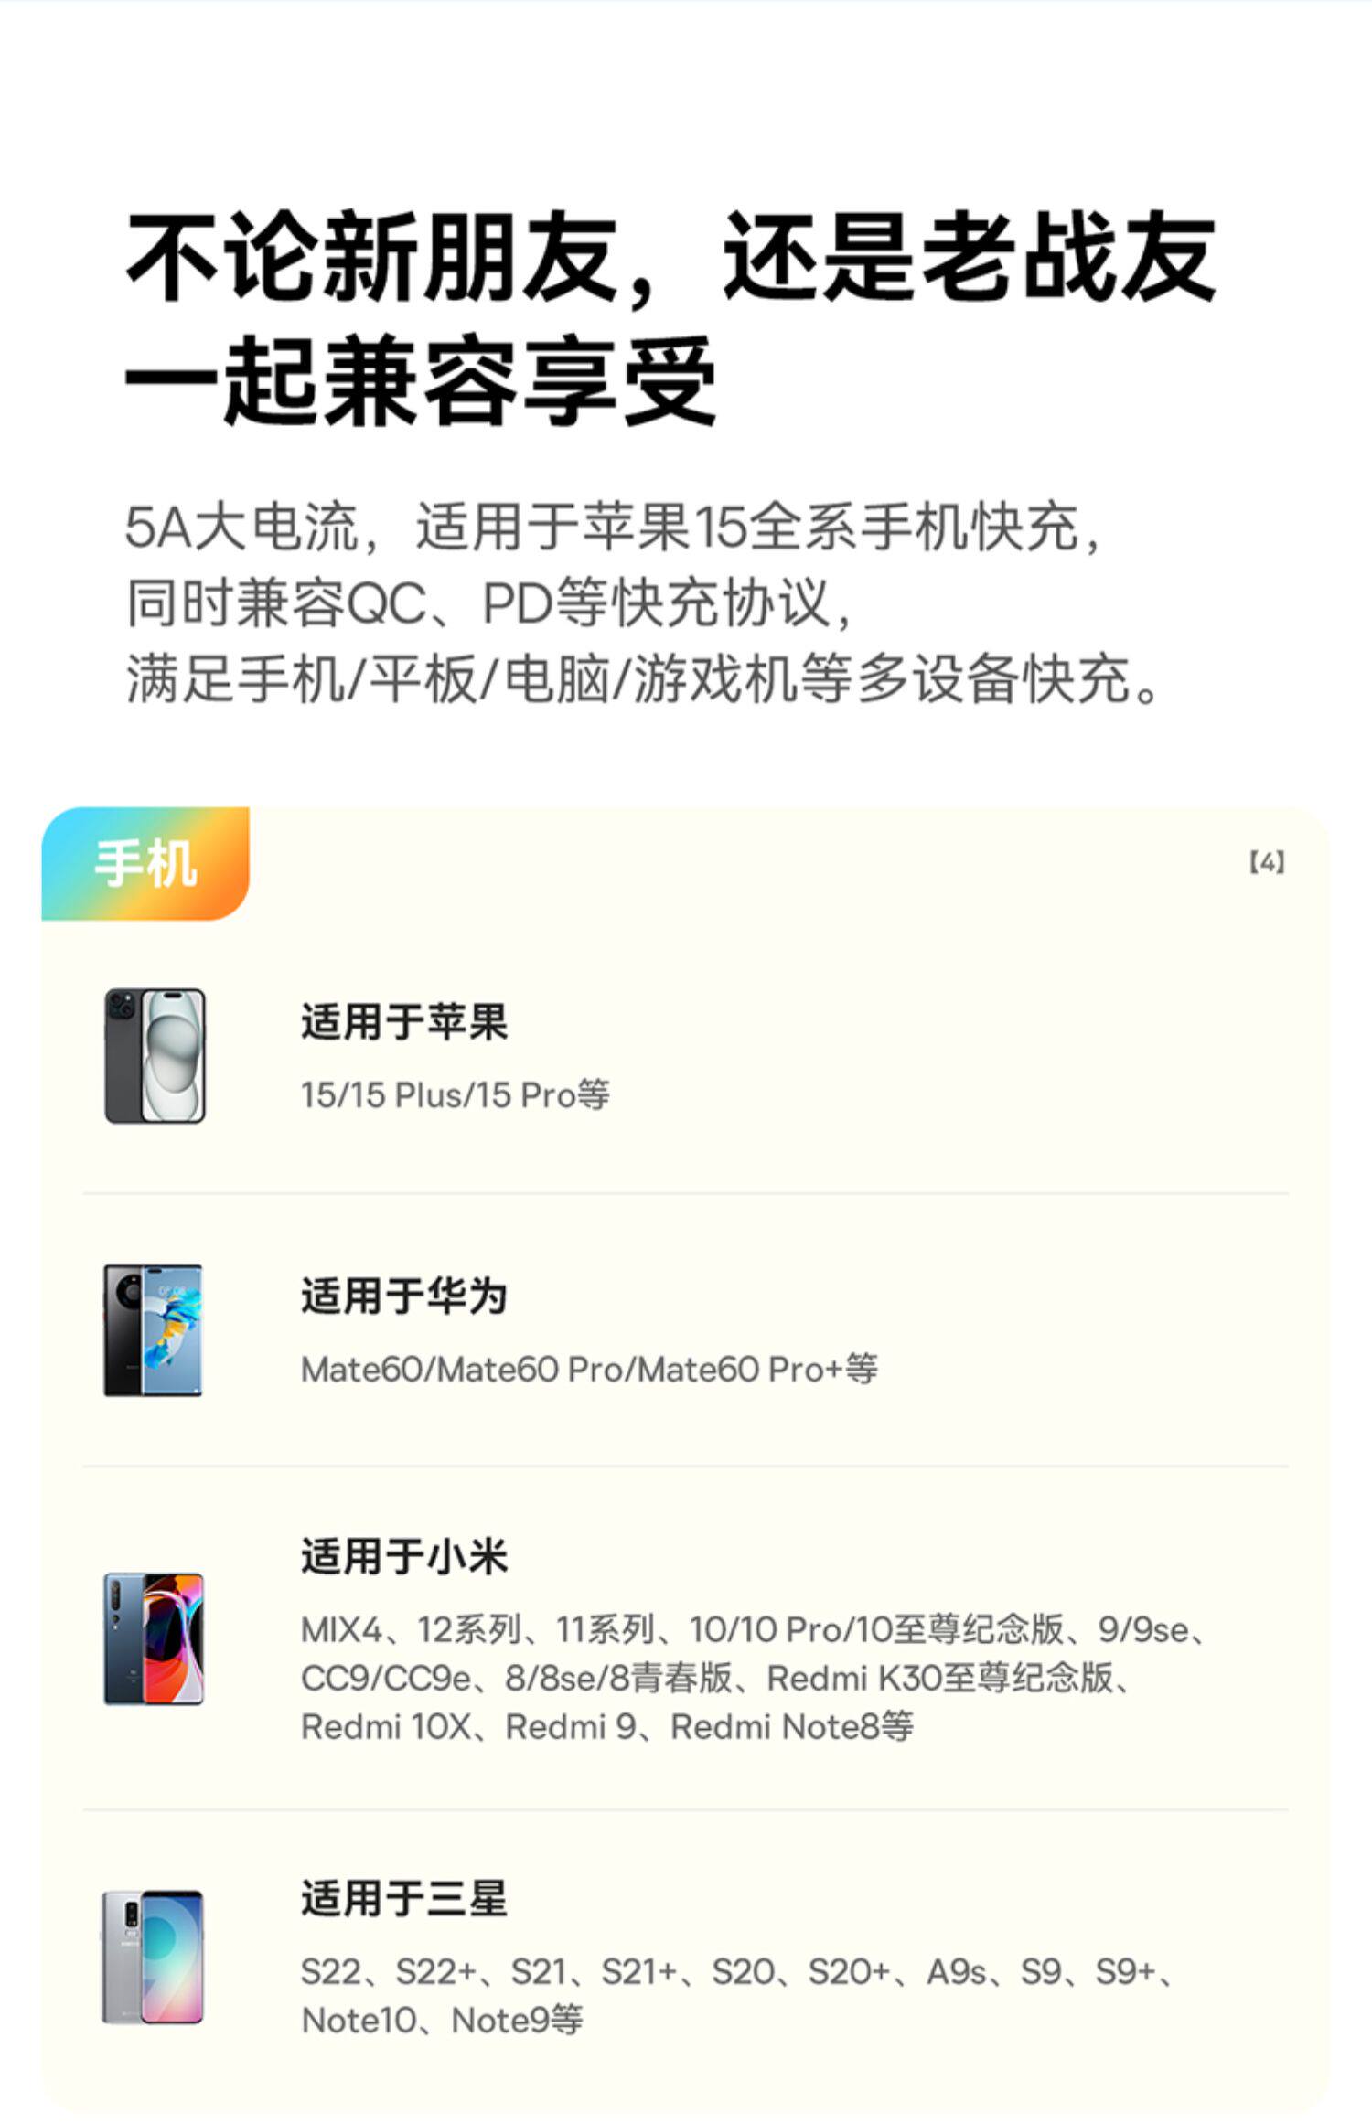
Task: Click the 5A大电流 description line
Action: [615, 527]
